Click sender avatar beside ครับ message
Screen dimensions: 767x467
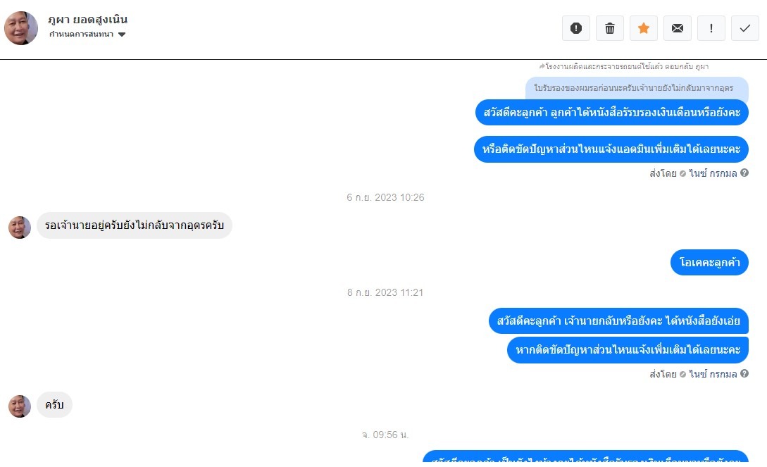[x=20, y=406]
